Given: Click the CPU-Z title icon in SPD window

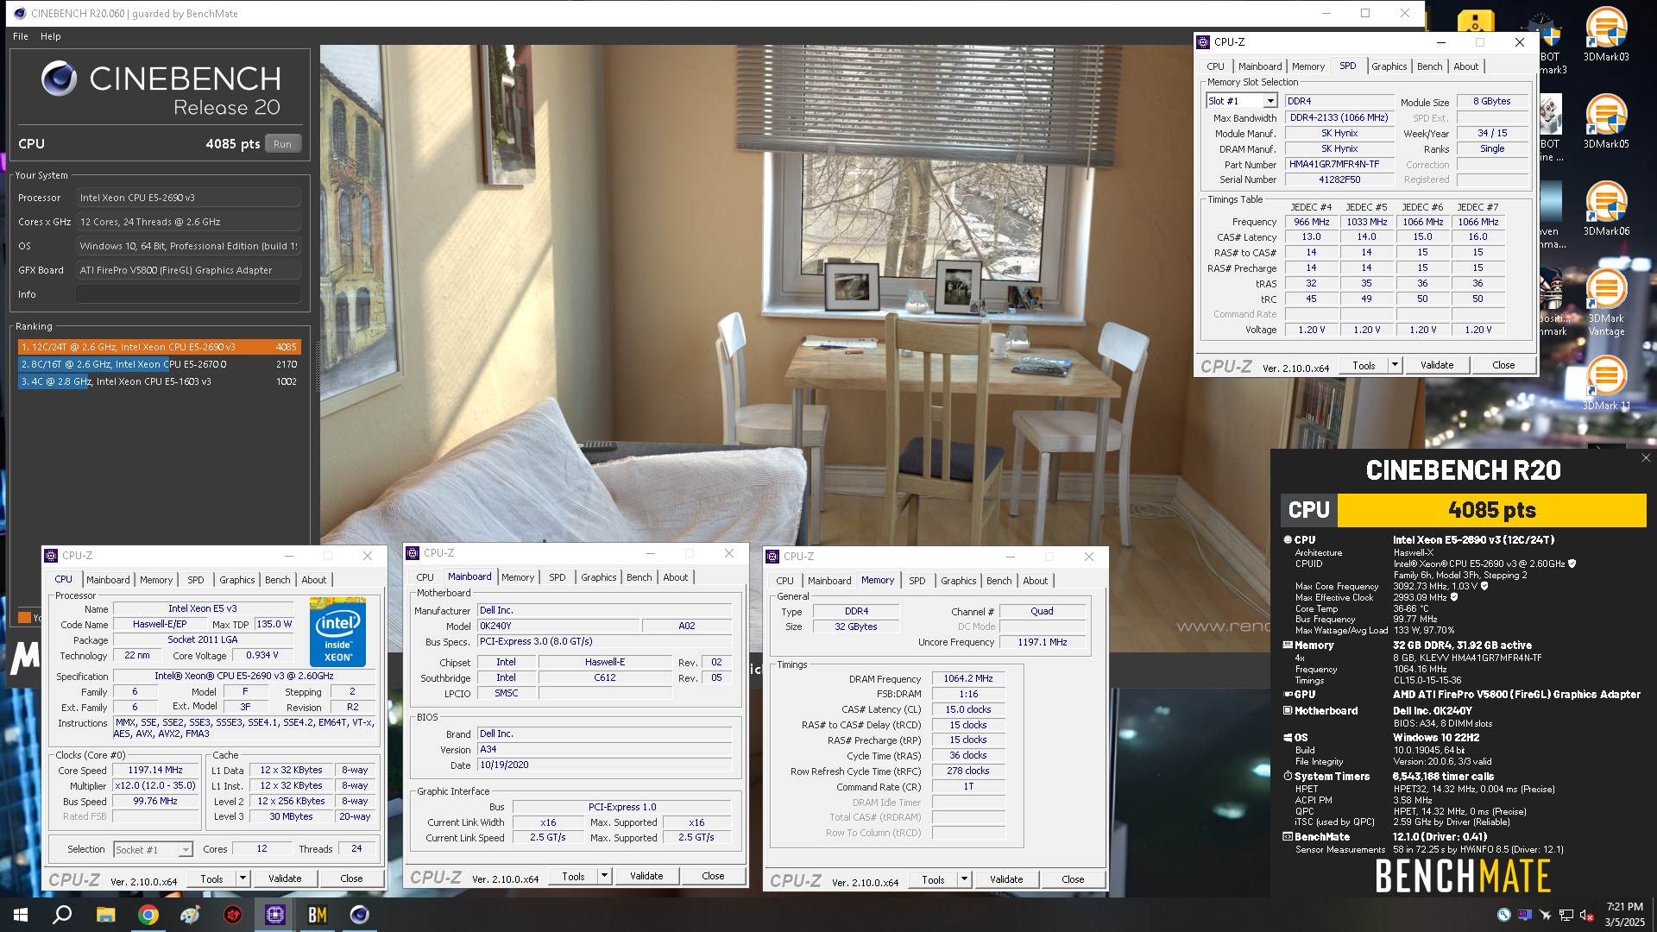Looking at the screenshot, I should 1203,42.
